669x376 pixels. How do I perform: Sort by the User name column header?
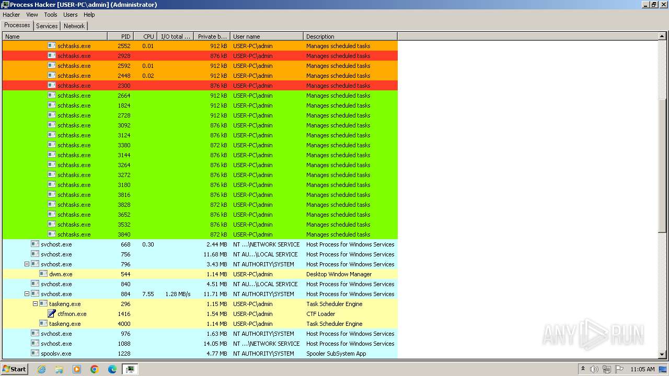pyautogui.click(x=267, y=37)
